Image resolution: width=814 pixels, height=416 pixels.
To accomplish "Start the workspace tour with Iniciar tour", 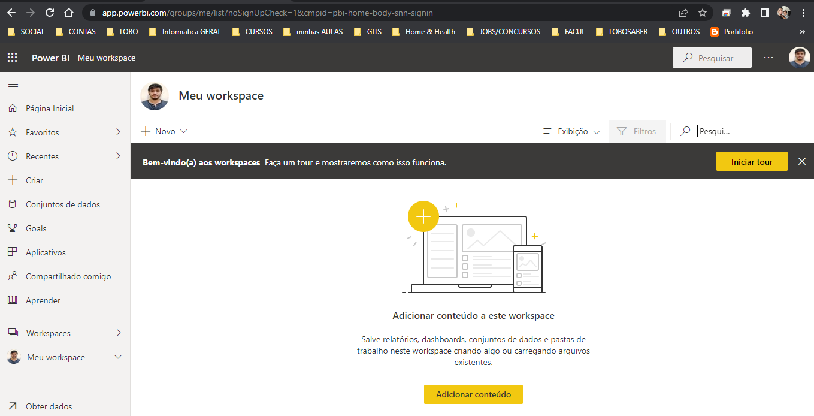I will coord(752,161).
